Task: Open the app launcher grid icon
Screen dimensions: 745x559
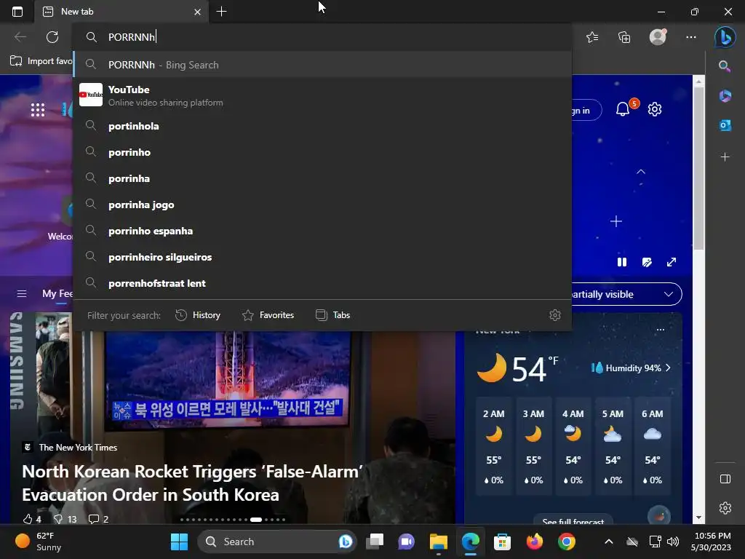Action: (x=38, y=111)
